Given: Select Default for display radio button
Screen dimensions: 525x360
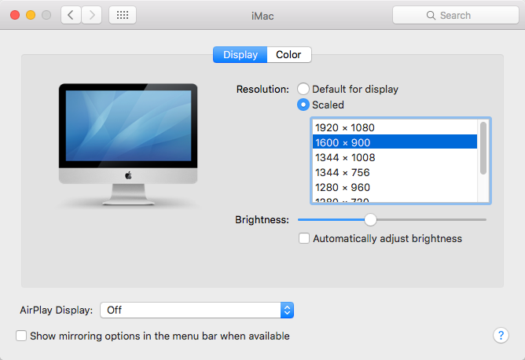Looking at the screenshot, I should (303, 89).
